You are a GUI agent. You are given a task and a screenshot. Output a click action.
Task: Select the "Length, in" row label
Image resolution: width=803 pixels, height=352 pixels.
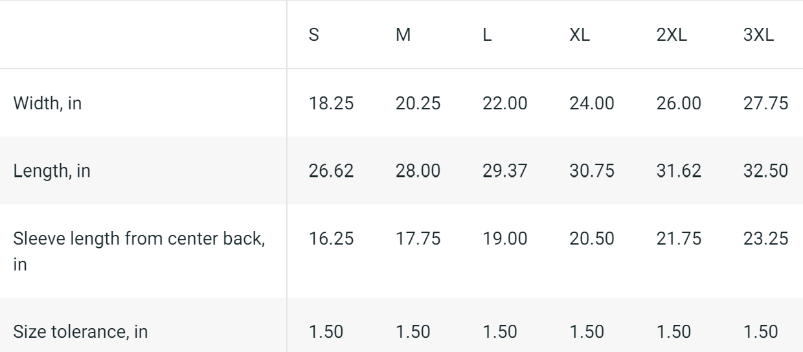51,171
